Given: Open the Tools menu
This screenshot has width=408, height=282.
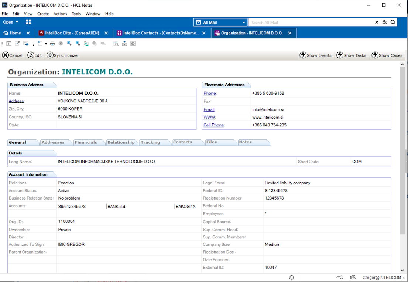Looking at the screenshot, I should point(76,14).
